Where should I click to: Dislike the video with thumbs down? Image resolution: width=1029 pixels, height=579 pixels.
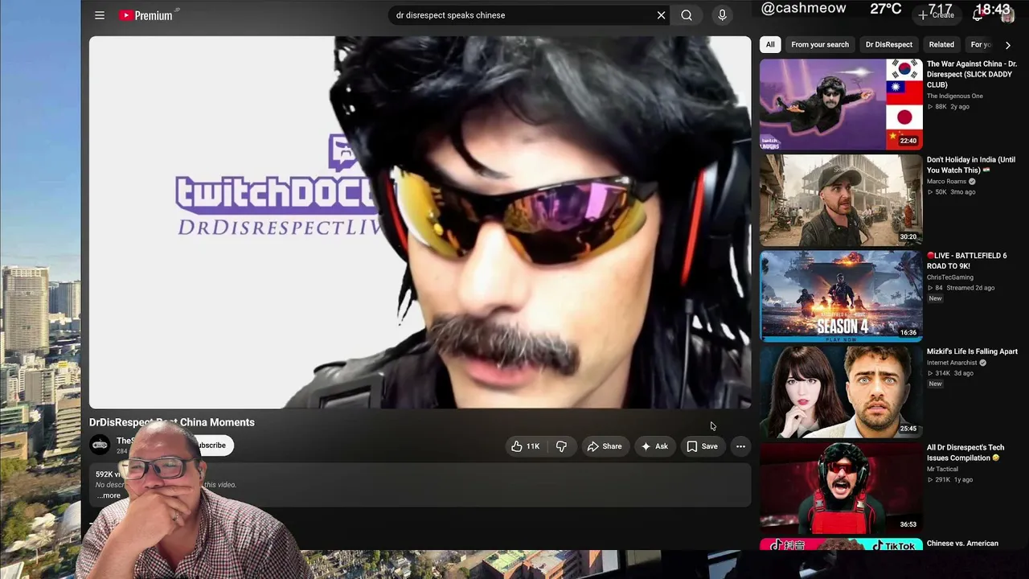pyautogui.click(x=561, y=446)
